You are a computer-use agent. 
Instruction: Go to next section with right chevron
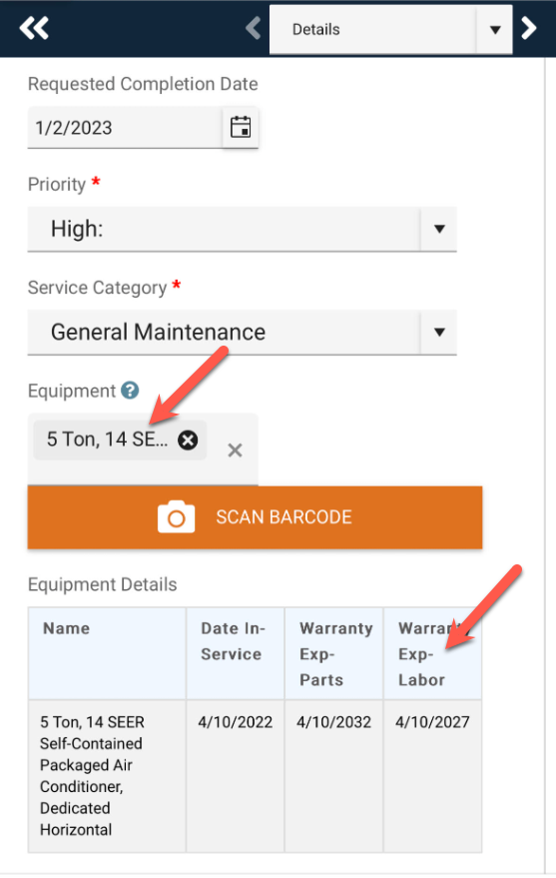coord(529,28)
